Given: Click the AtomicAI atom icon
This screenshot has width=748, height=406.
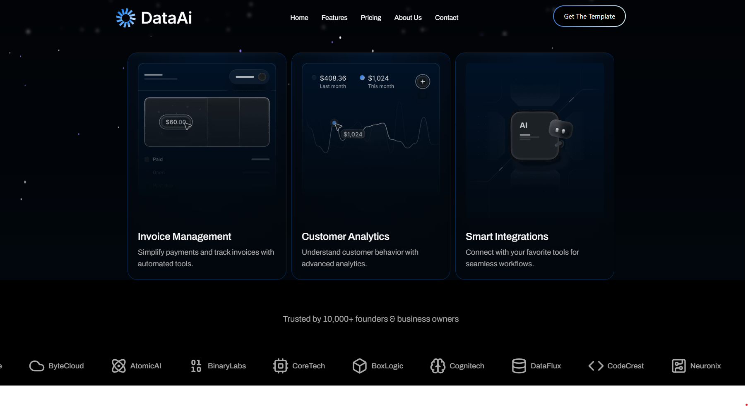Looking at the screenshot, I should click(x=118, y=365).
